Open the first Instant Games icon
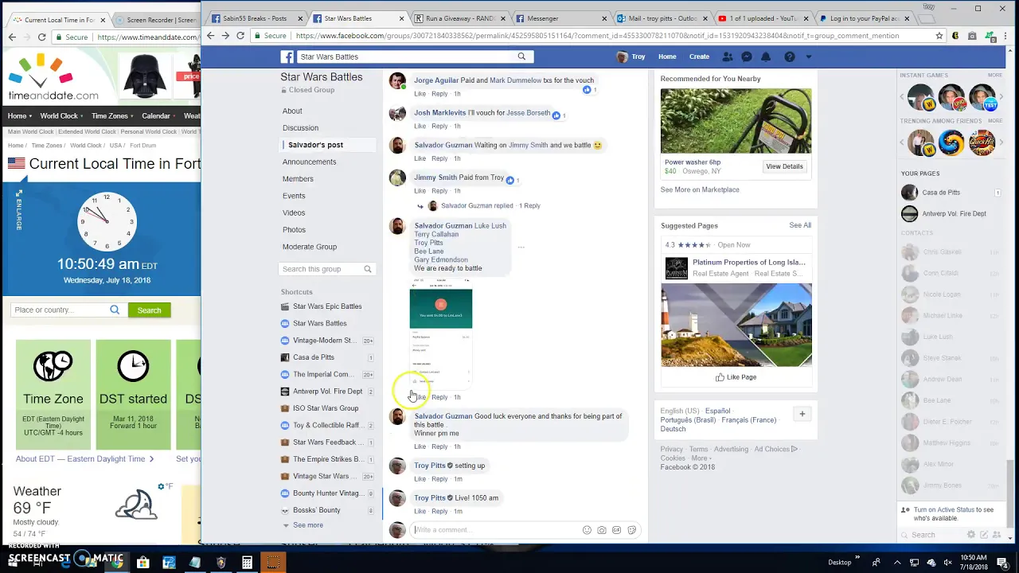Image resolution: width=1019 pixels, height=573 pixels. pyautogui.click(x=921, y=98)
